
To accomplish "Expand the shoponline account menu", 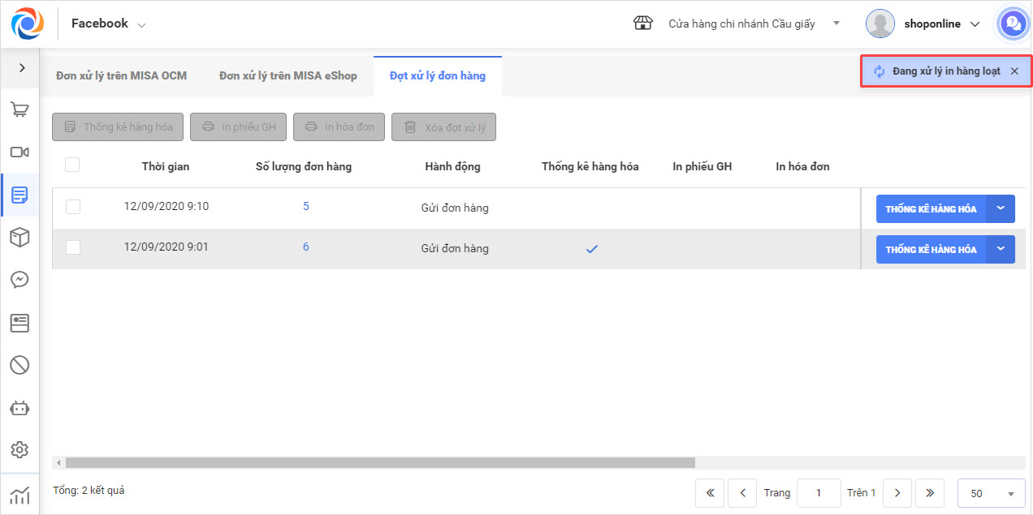I will (975, 24).
